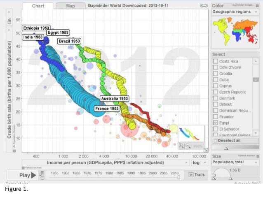This screenshot has width=263, height=197.
Task: Click the left bubble size slider handle
Action: [x=214, y=178]
